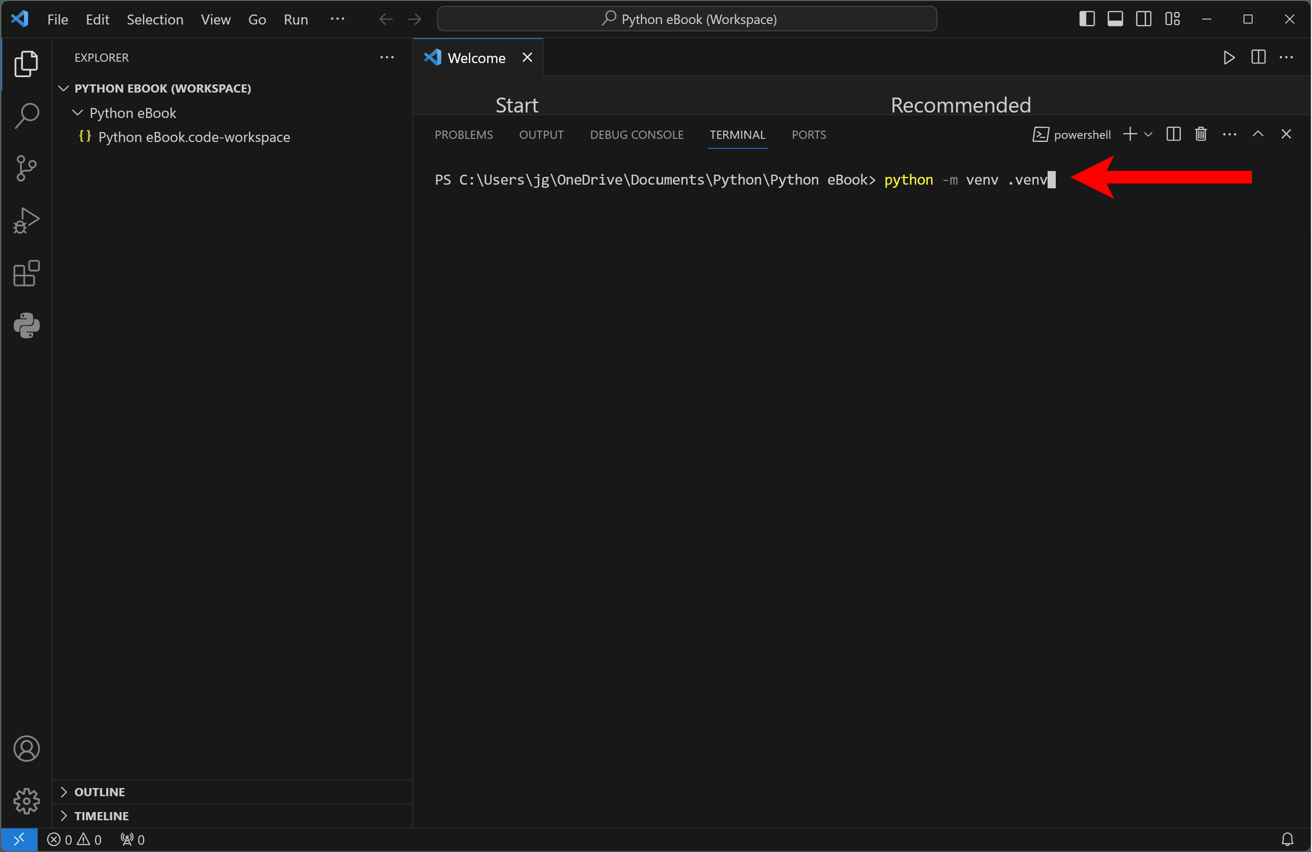
Task: Add a new terminal with plus icon
Action: [x=1130, y=134]
